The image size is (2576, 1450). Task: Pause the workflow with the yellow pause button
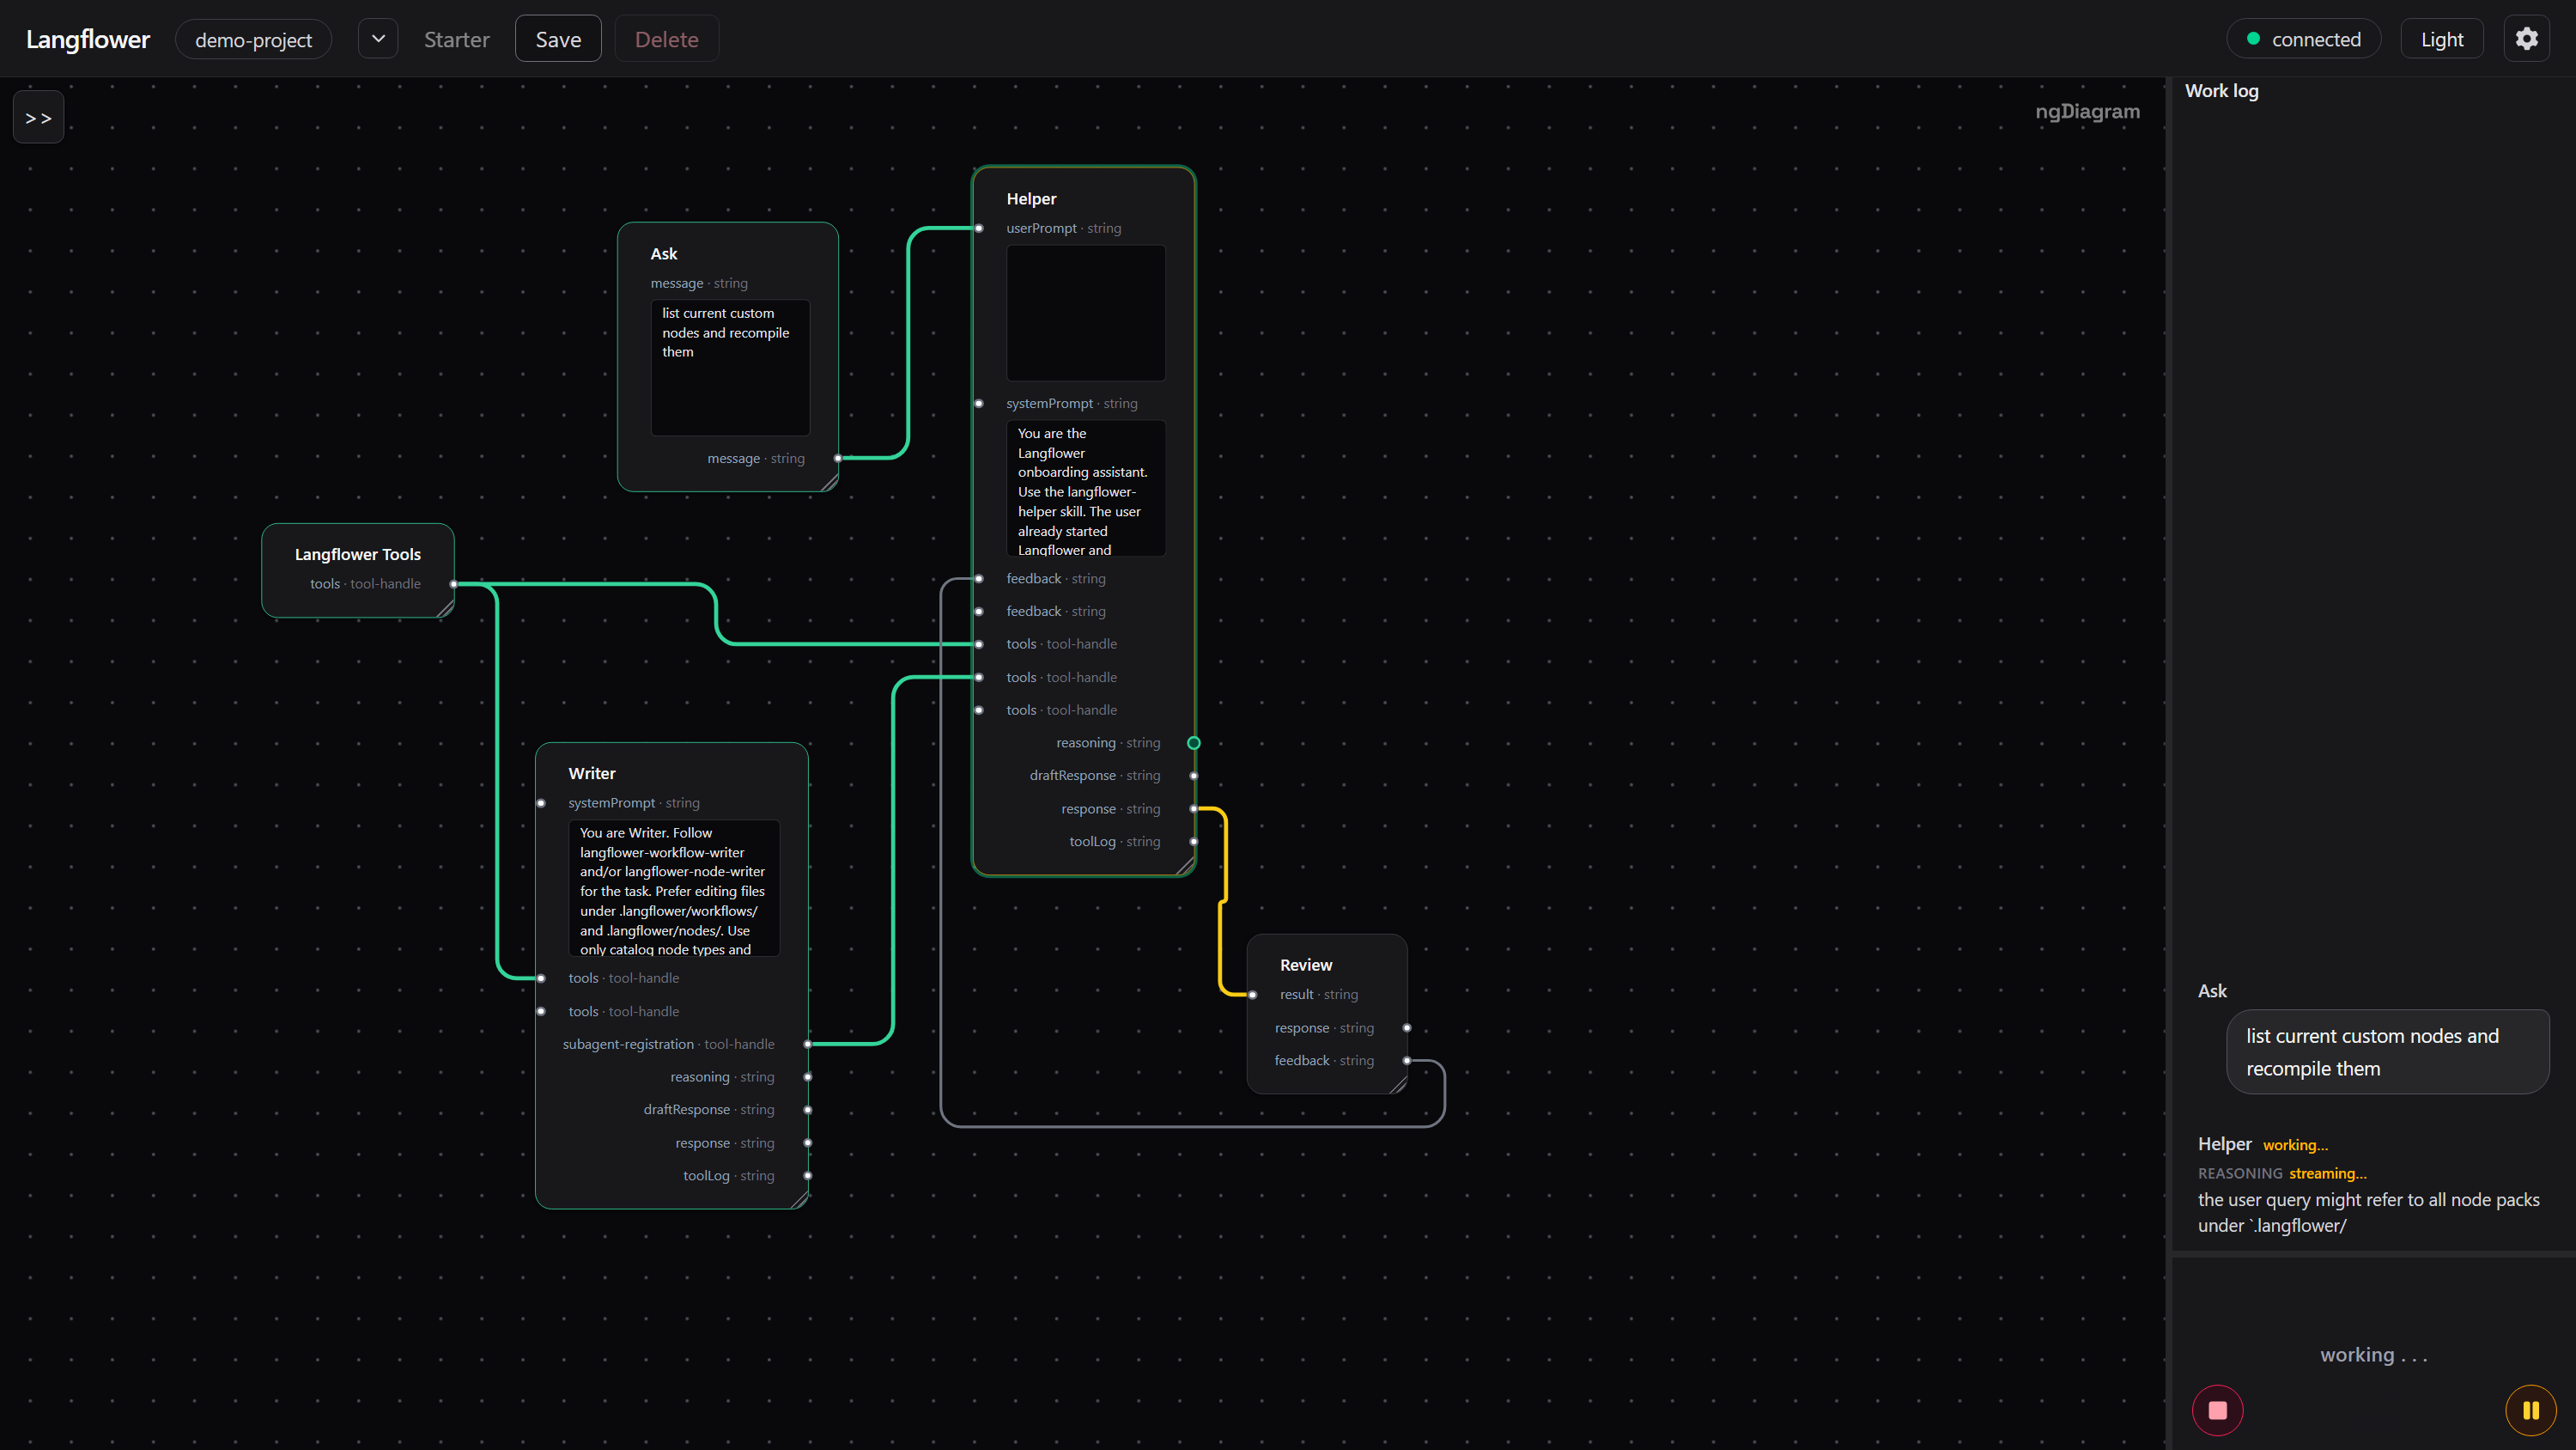[2530, 1410]
